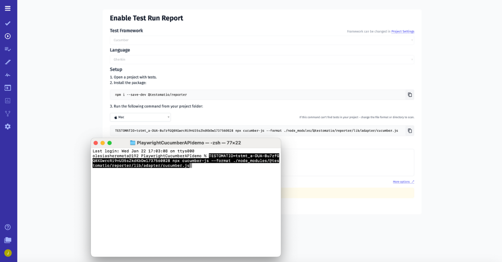The image size is (502, 262).
Task: Open Analytics via the bar chart icon
Action: [x=8, y=101]
